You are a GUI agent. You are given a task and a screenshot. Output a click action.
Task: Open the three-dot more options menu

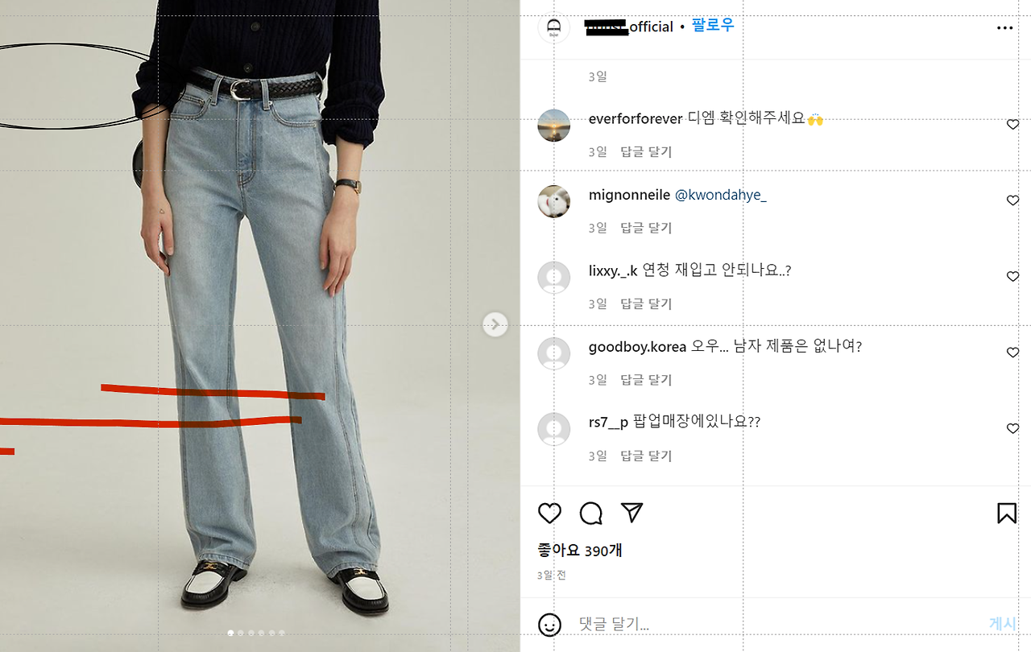point(1005,28)
